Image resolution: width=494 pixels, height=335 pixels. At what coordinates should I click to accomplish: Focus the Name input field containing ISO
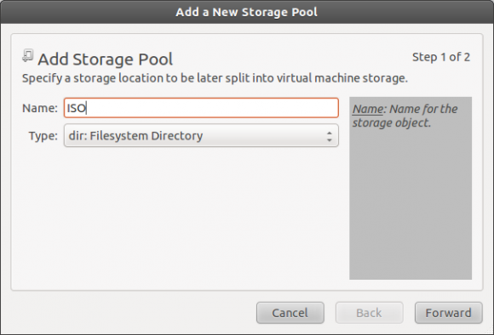click(201, 108)
